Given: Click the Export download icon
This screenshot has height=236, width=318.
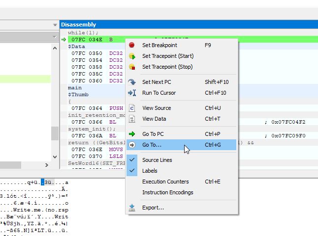Looking at the screenshot, I should pyautogui.click(x=132, y=208).
